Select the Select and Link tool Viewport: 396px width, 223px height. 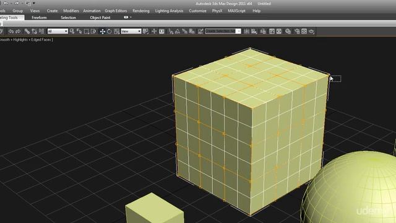pyautogui.click(x=27, y=32)
